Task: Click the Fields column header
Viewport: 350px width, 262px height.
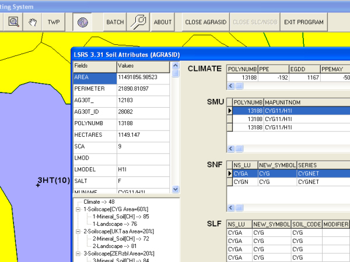Action: click(x=95, y=67)
